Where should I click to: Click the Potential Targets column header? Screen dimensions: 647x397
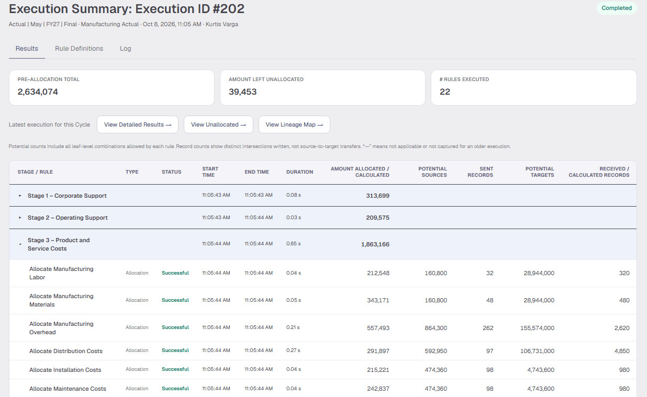(540, 172)
